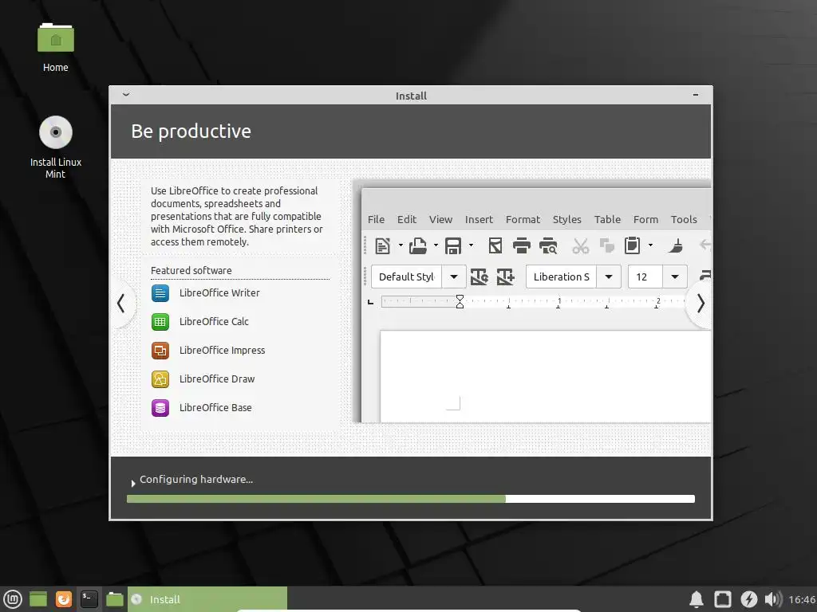Open Terminal from the panel
The height and width of the screenshot is (612, 817).
point(89,599)
